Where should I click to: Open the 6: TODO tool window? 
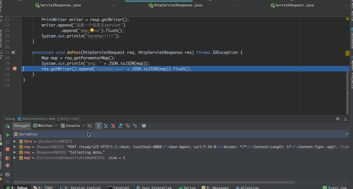(x=43, y=187)
